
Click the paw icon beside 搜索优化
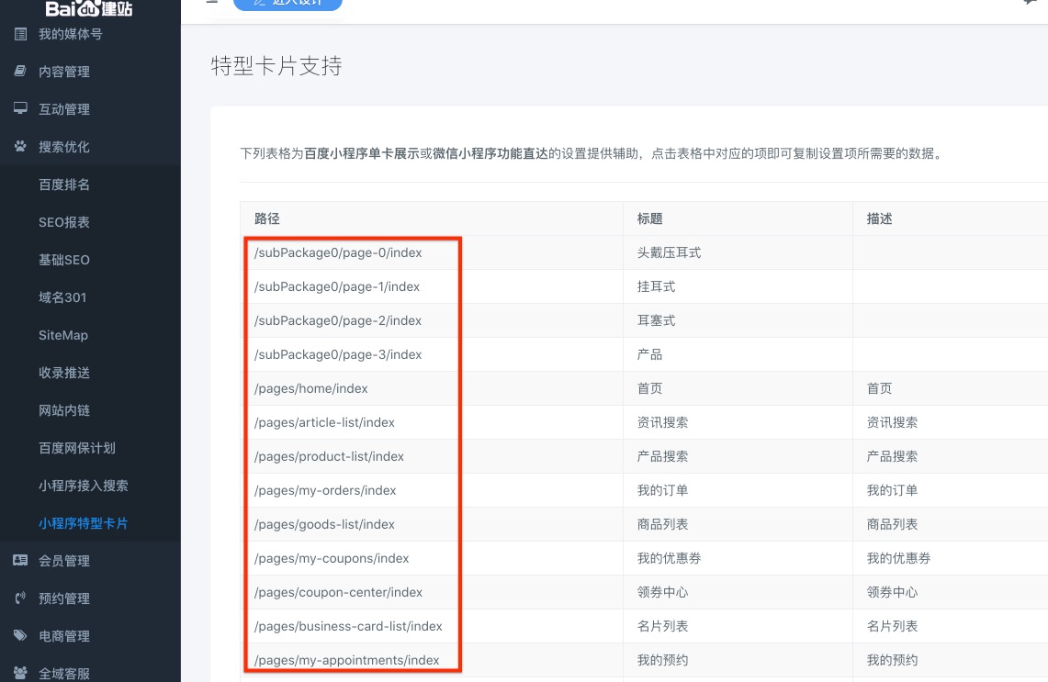point(20,147)
